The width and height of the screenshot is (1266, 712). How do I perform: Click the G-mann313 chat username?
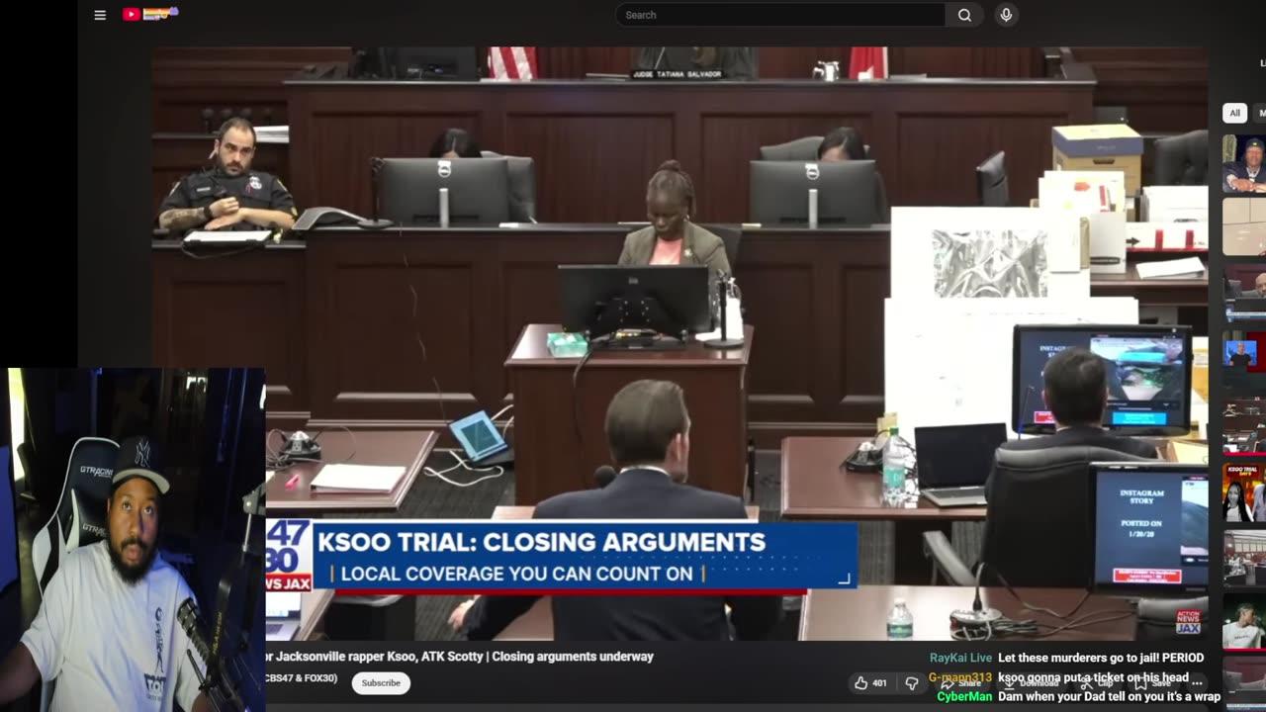coord(959,677)
